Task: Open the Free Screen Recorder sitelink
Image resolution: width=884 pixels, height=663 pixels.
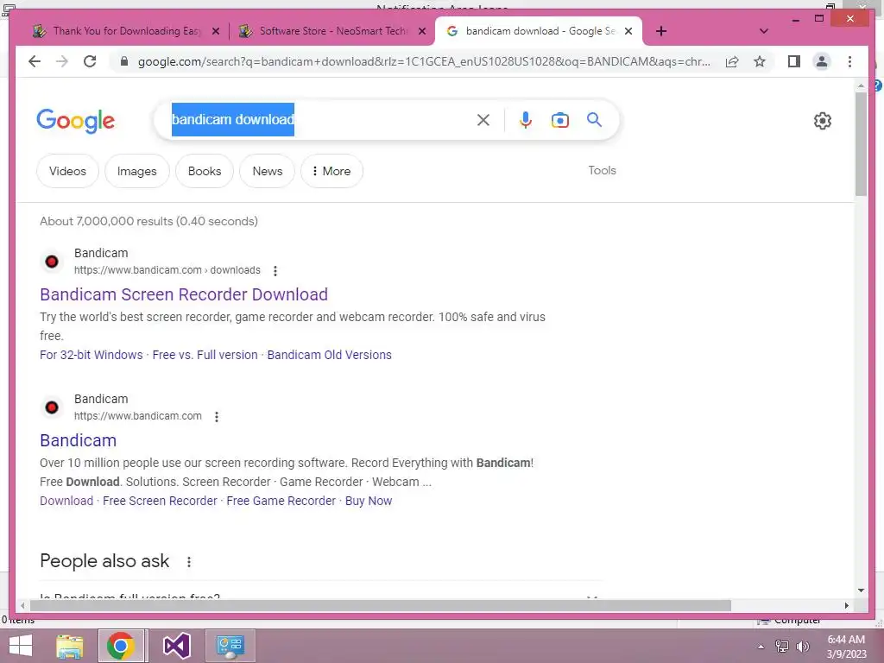Action: click(x=160, y=501)
